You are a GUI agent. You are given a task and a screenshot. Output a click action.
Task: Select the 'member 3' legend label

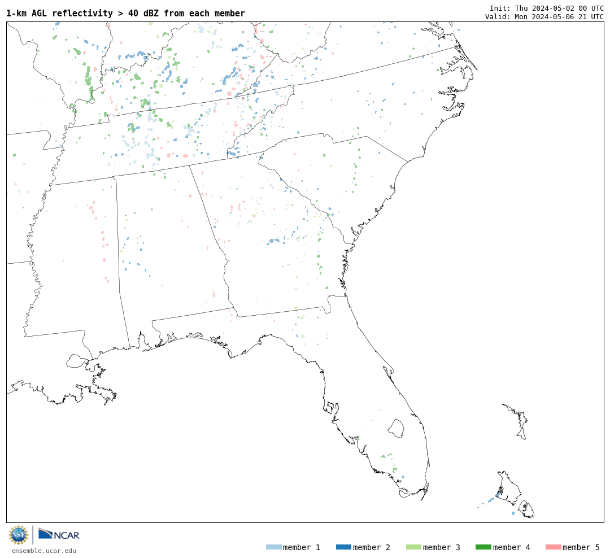tap(442, 547)
